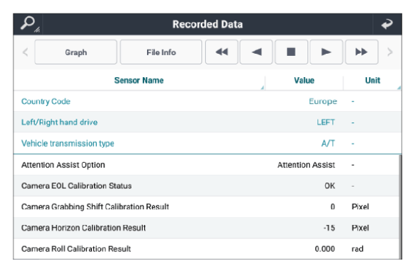Click the OK value cell

click(x=329, y=185)
